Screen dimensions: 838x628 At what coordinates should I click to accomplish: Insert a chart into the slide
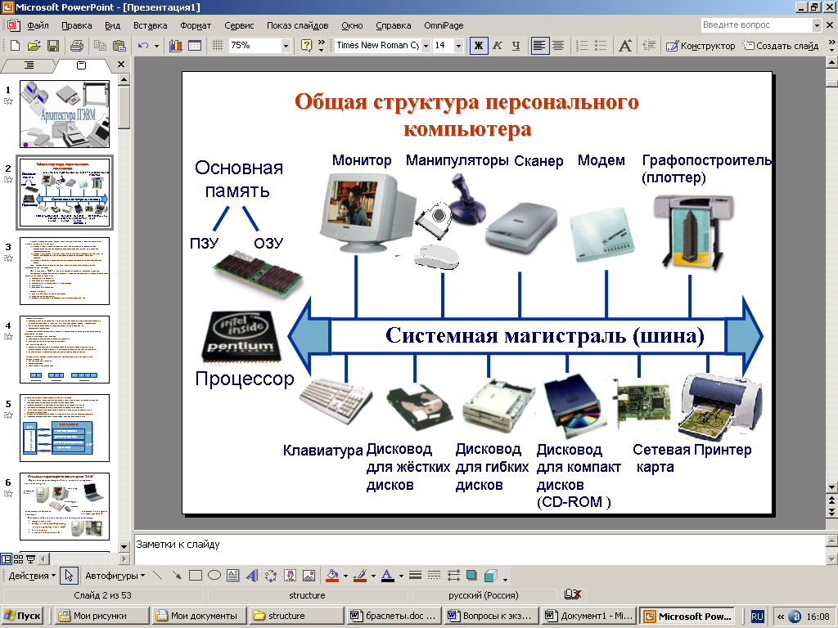click(x=176, y=46)
